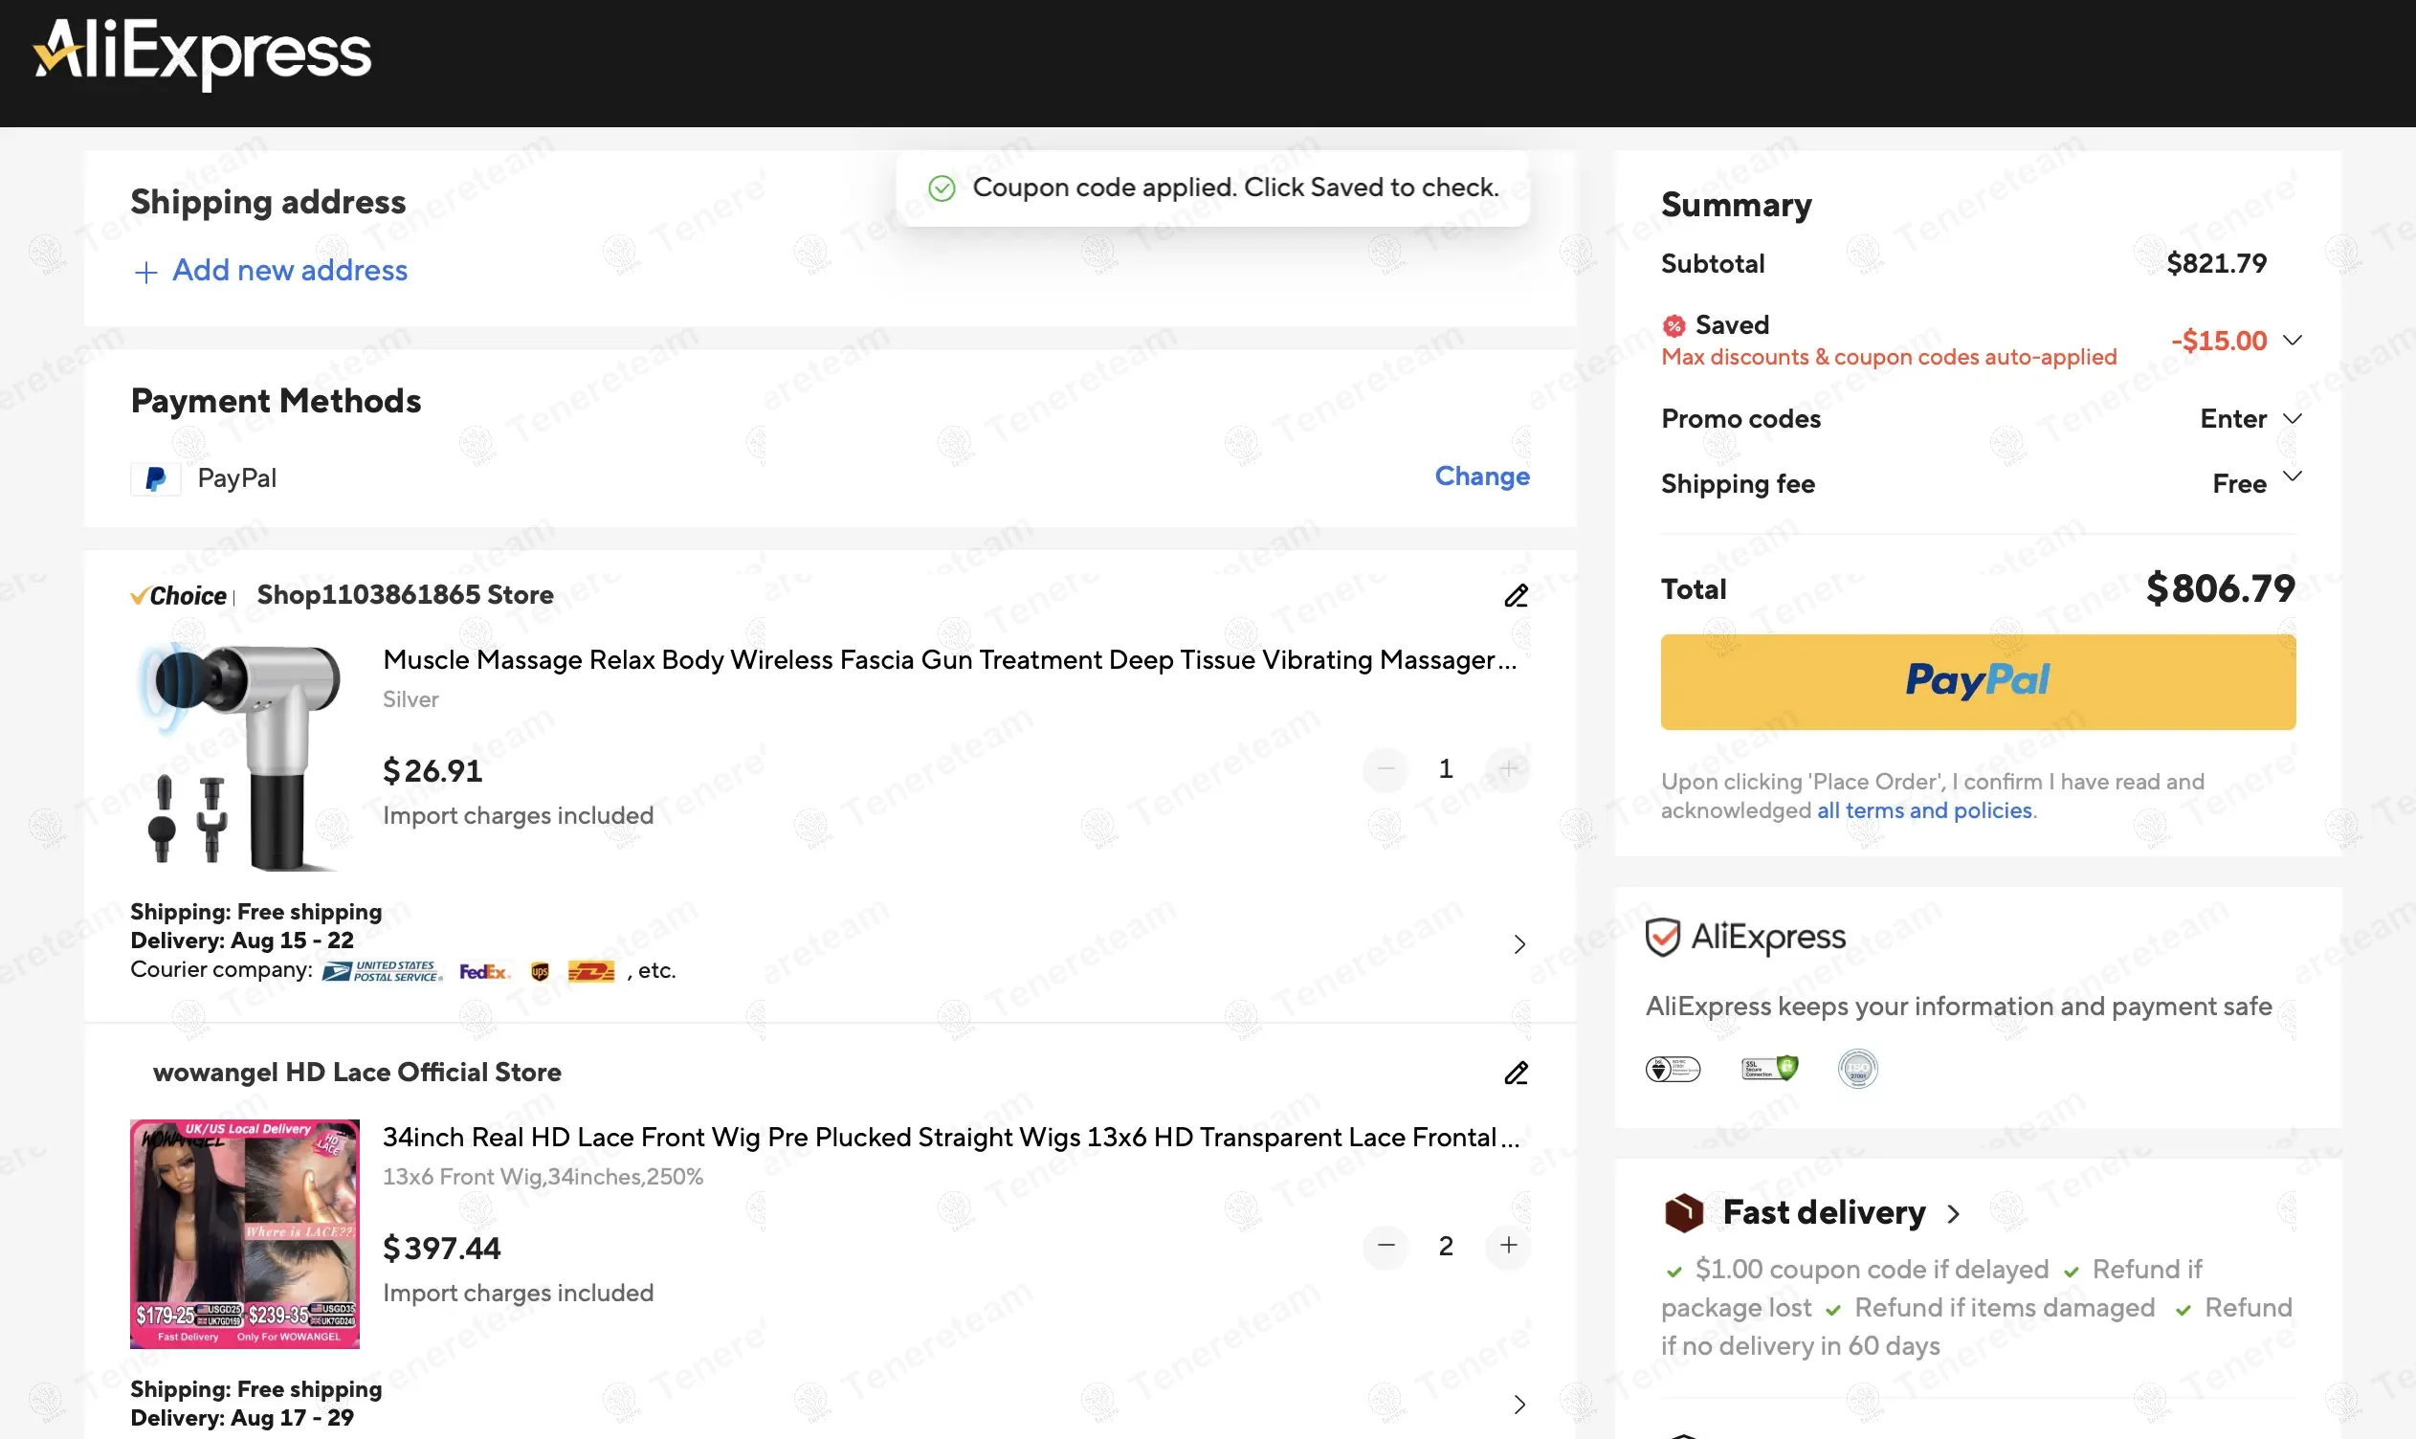Open the lace front wig product thumbnail
Viewport: 2416px width, 1439px height.
244,1233
